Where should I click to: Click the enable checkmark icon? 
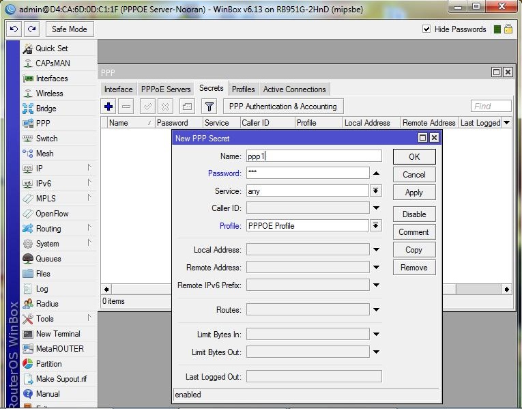(x=147, y=107)
